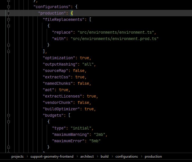Open "support-geometry-frontend" breadcrumb
Image resolution: width=192 pixels, height=162 pixels.
click(x=52, y=156)
